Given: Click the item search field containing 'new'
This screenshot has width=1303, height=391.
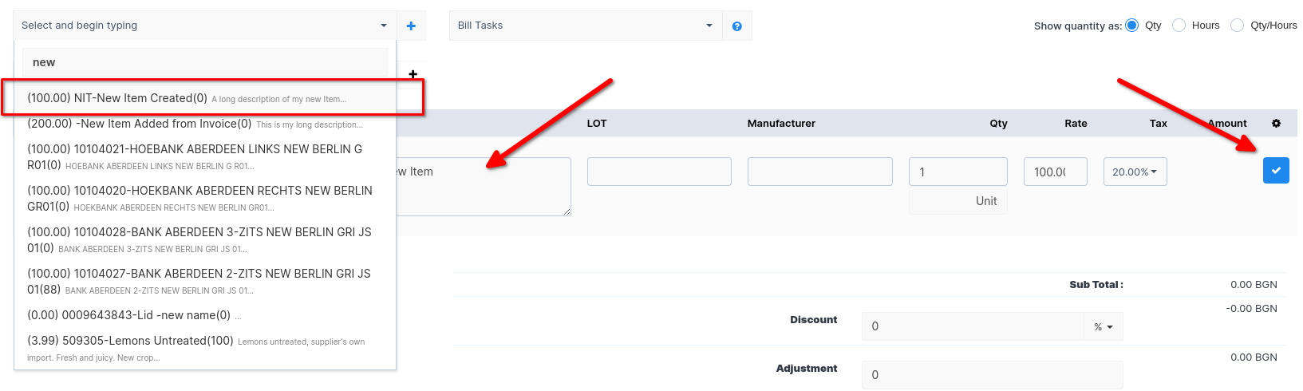Looking at the screenshot, I should [x=204, y=62].
